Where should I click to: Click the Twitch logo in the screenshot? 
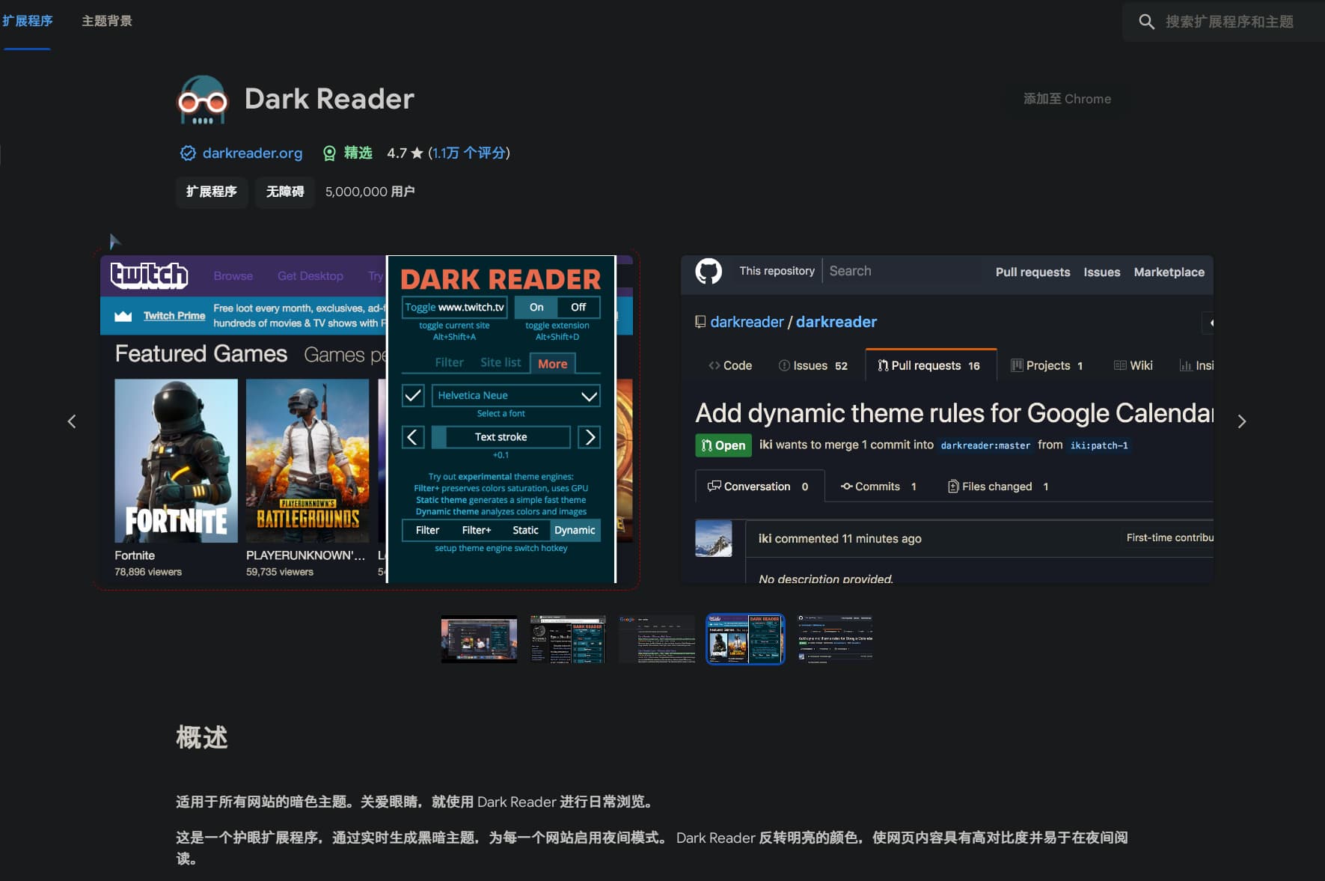pyautogui.click(x=150, y=275)
